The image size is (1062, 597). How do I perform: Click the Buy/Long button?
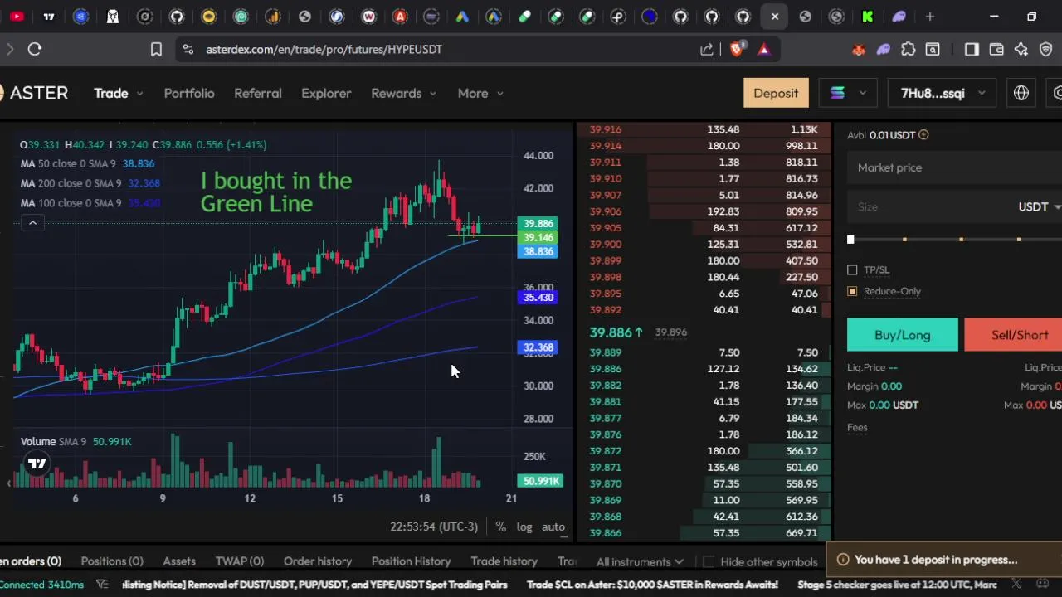[x=903, y=335]
